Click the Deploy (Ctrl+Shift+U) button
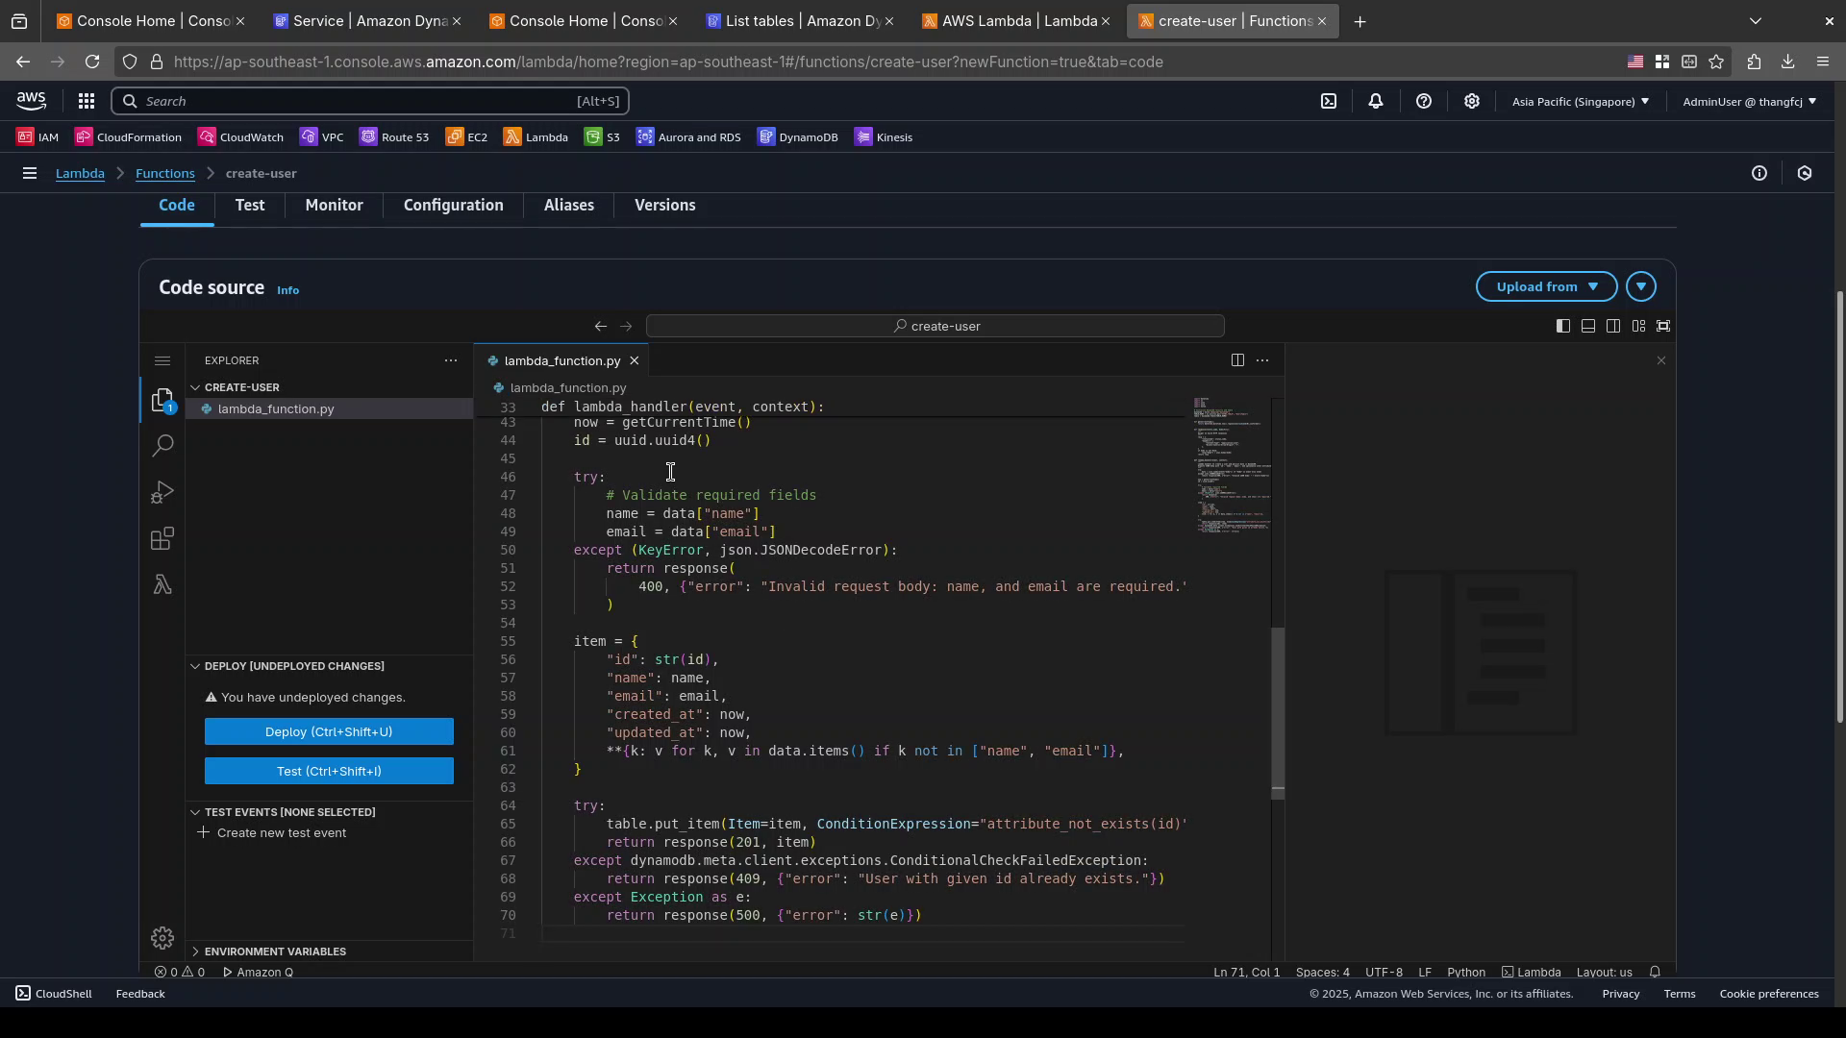 pos(329,732)
